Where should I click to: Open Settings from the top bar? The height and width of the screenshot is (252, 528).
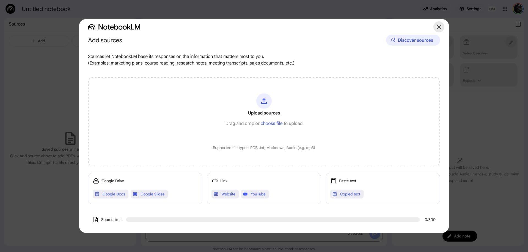pyautogui.click(x=470, y=9)
